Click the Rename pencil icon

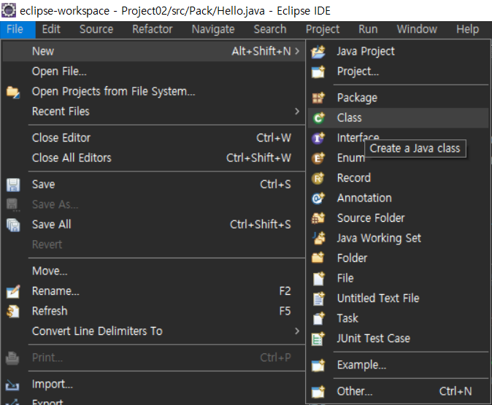tap(13, 291)
